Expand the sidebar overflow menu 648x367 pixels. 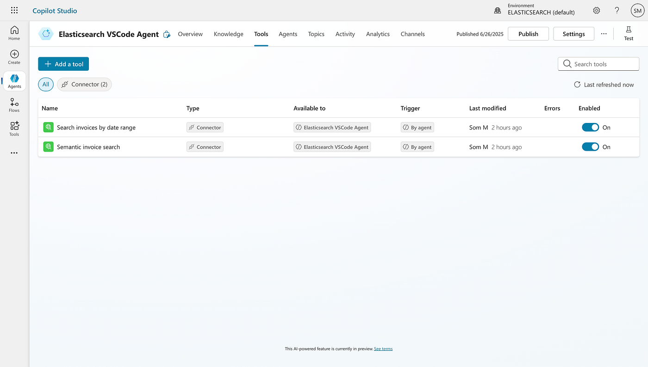[14, 153]
